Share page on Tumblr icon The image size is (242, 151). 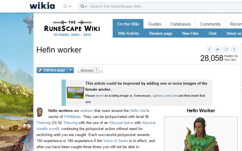(234, 49)
